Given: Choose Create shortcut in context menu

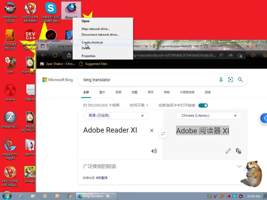Looking at the screenshot, I should coord(103,42).
